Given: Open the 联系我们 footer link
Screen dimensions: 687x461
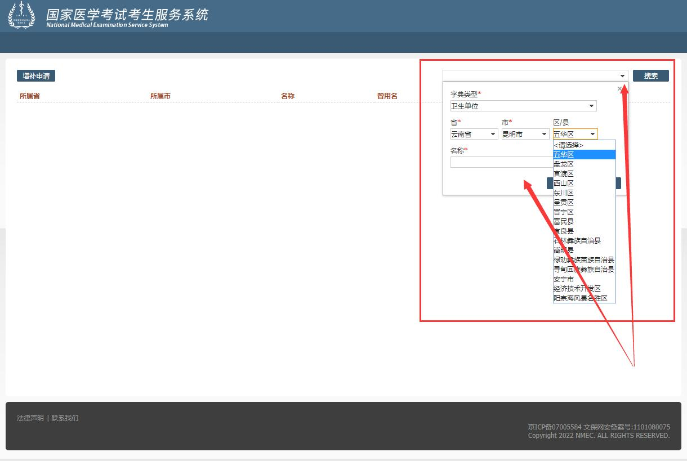Looking at the screenshot, I should click(x=65, y=418).
